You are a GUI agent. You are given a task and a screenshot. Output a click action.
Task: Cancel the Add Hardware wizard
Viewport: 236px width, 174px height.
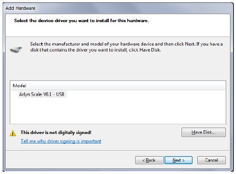[x=211, y=160]
